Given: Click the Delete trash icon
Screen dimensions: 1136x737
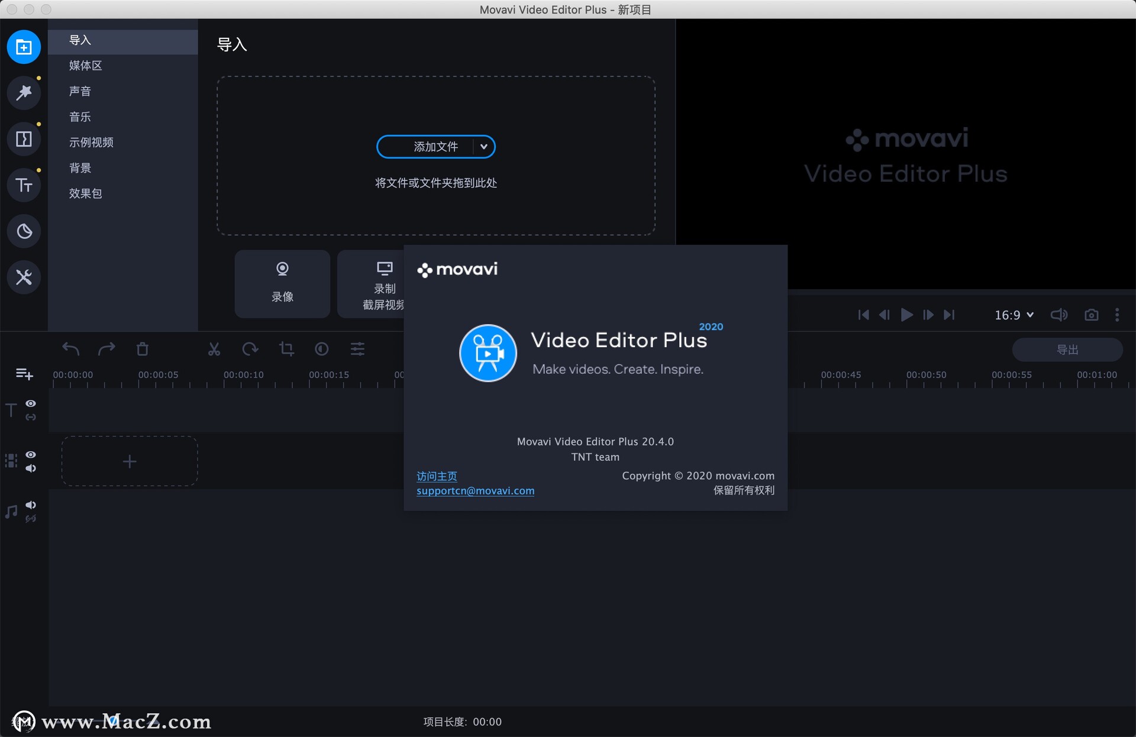Looking at the screenshot, I should (143, 349).
